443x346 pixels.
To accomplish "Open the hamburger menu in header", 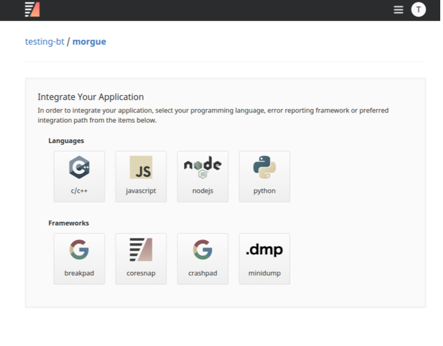I will pyautogui.click(x=398, y=9).
